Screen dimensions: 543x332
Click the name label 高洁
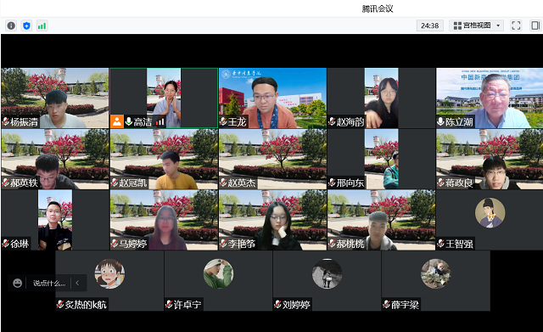[x=143, y=122]
